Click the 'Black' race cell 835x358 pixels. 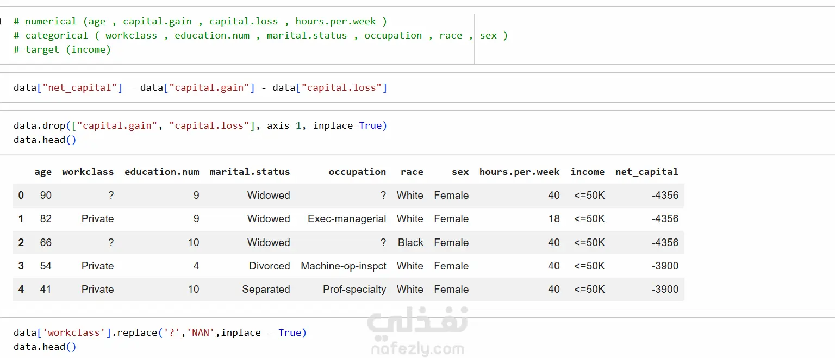click(410, 243)
